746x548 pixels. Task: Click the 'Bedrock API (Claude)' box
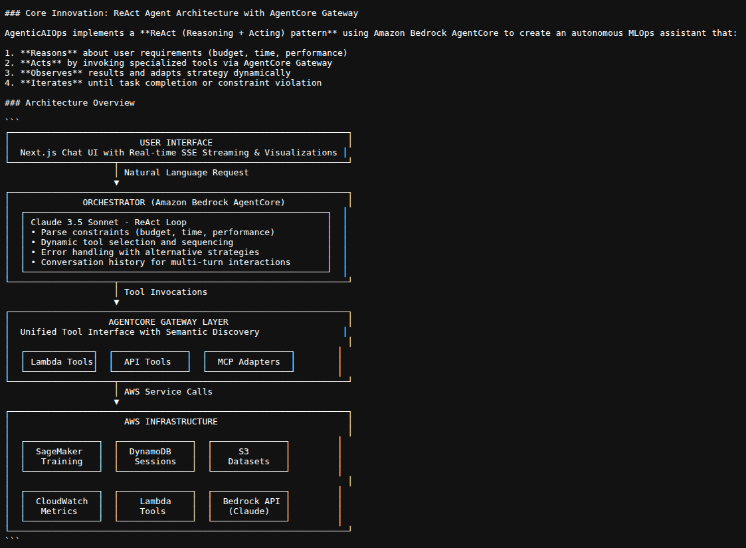pyautogui.click(x=249, y=506)
